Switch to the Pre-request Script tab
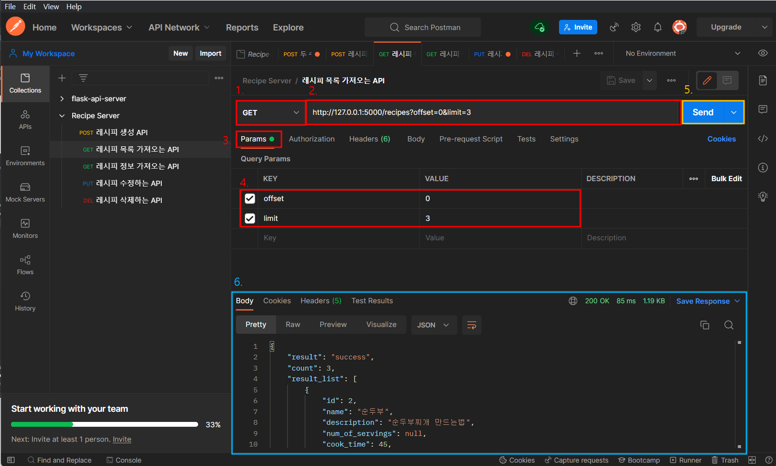 click(471, 139)
